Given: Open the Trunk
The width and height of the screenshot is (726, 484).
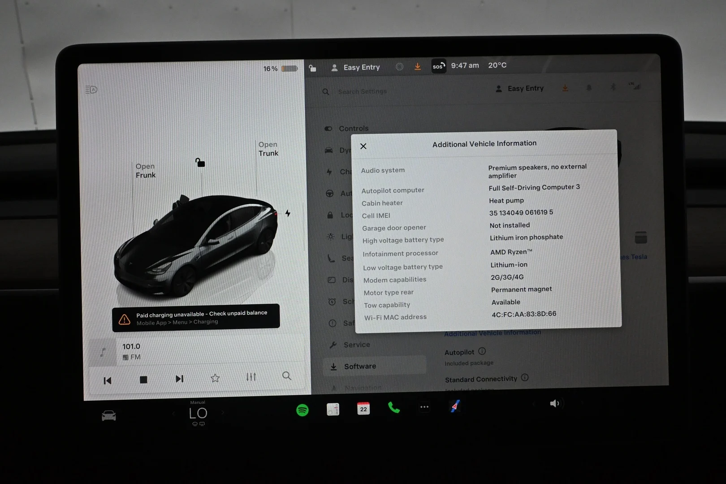Looking at the screenshot, I should [268, 149].
